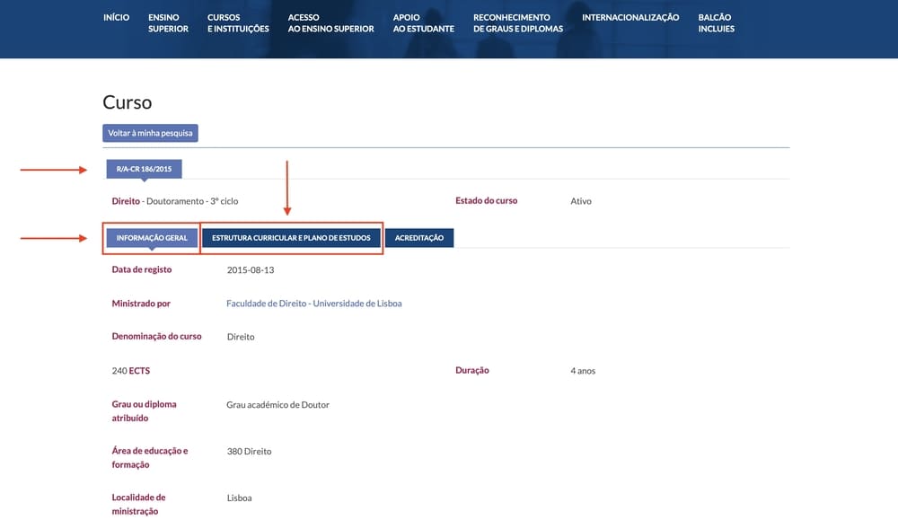Navigate to Balcão IncluIES
The width and height of the screenshot is (898, 520).
[716, 23]
